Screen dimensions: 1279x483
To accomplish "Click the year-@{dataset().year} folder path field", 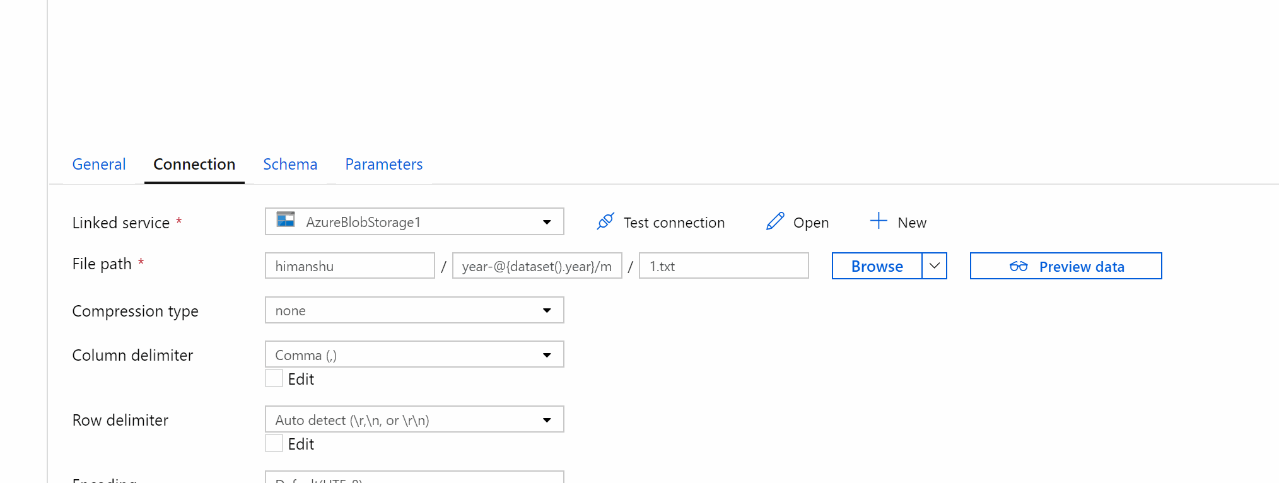I will [537, 265].
